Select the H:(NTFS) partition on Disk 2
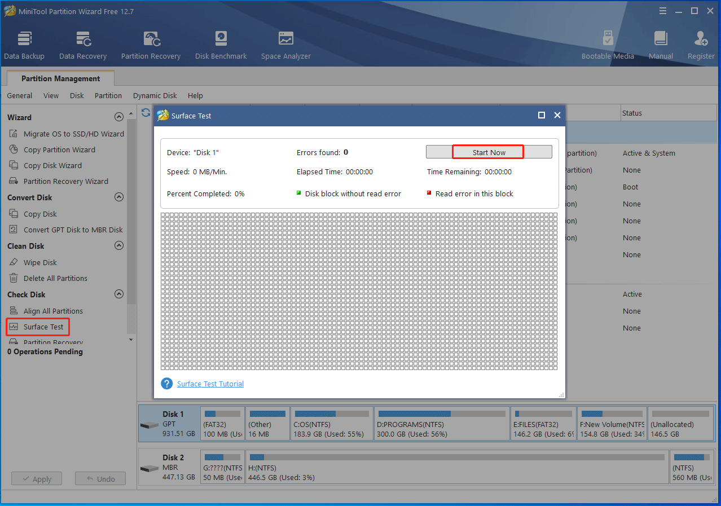 pyautogui.click(x=458, y=467)
